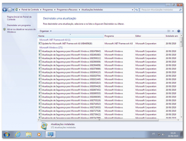The image size is (186, 141).
Task: Open Ativar ou desativar recursos do Windows
Action: (x=21, y=30)
